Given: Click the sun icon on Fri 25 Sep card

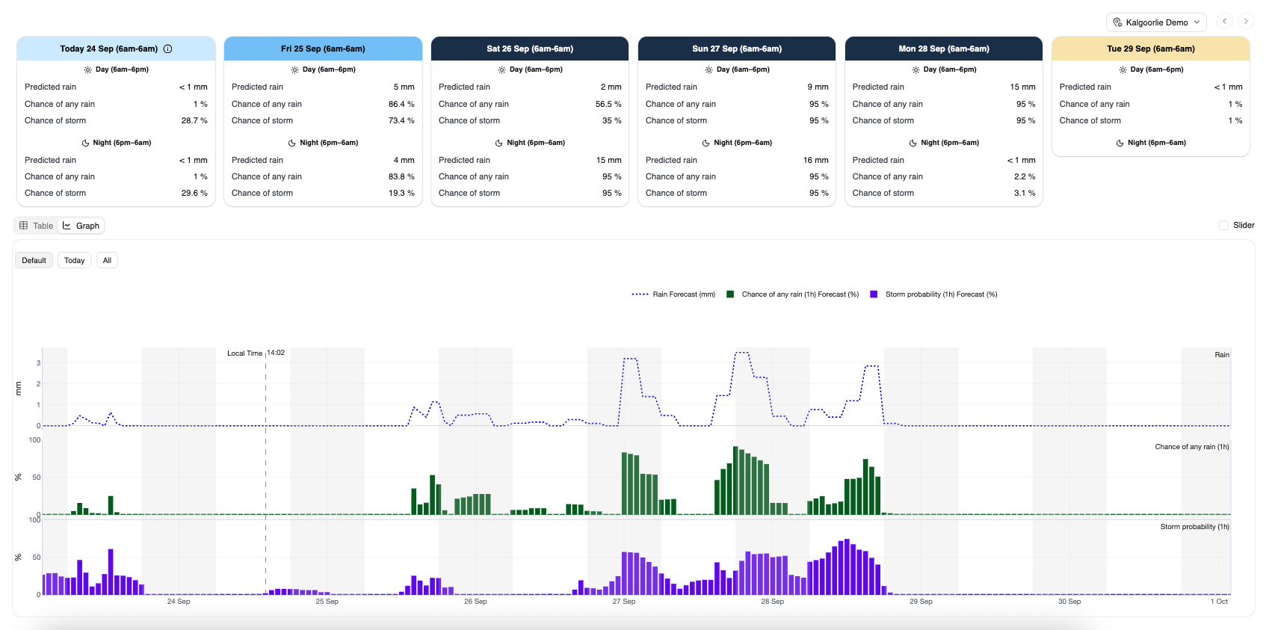Looking at the screenshot, I should 294,70.
